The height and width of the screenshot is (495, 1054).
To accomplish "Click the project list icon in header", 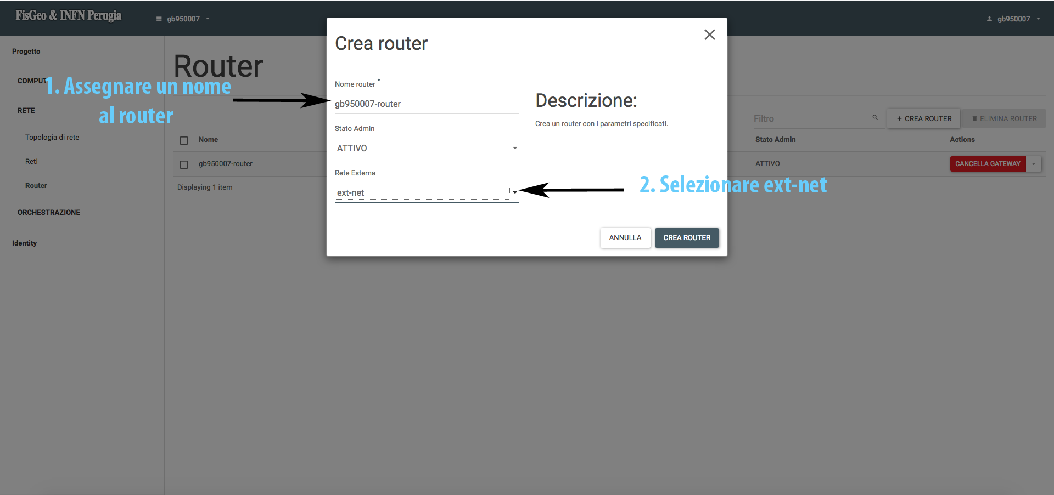I will [159, 19].
